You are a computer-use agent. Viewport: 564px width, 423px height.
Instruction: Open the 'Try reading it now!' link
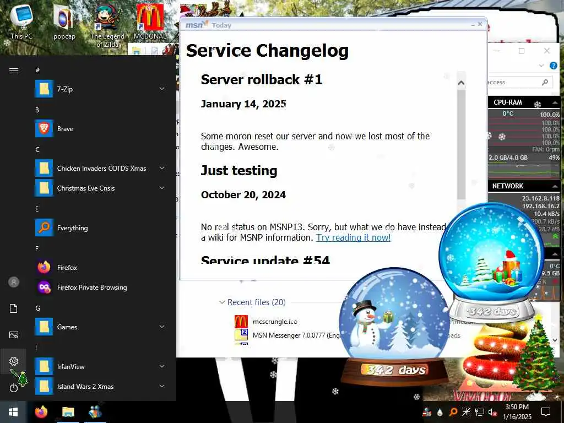[x=353, y=237]
